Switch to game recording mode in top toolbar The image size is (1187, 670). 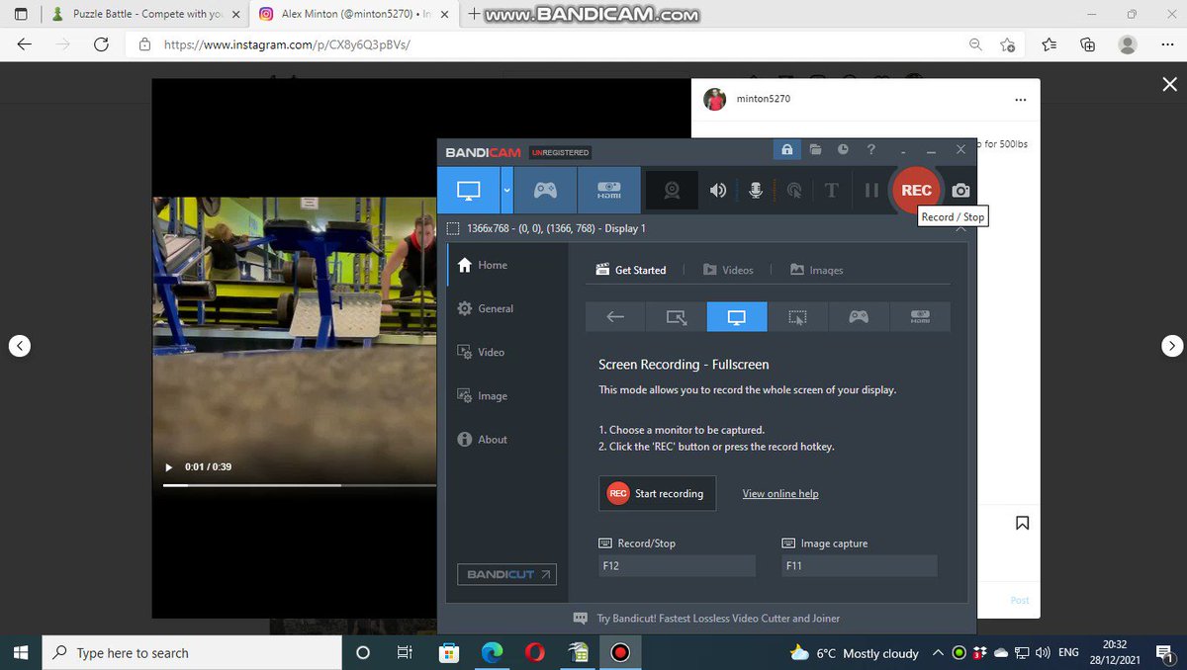tap(545, 190)
